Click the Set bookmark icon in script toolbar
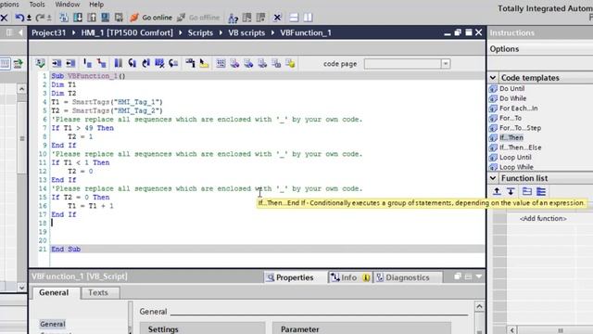 click(x=118, y=63)
